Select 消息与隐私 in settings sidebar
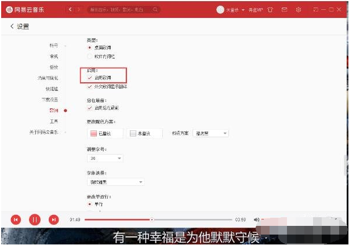This screenshot has height=245, width=349. click(48, 78)
